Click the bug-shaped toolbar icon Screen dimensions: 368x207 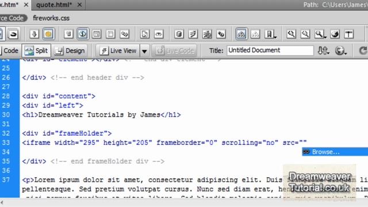coord(207,34)
